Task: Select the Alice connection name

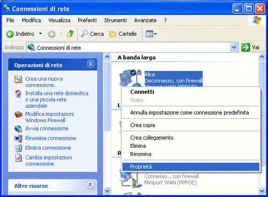Action: (x=150, y=74)
